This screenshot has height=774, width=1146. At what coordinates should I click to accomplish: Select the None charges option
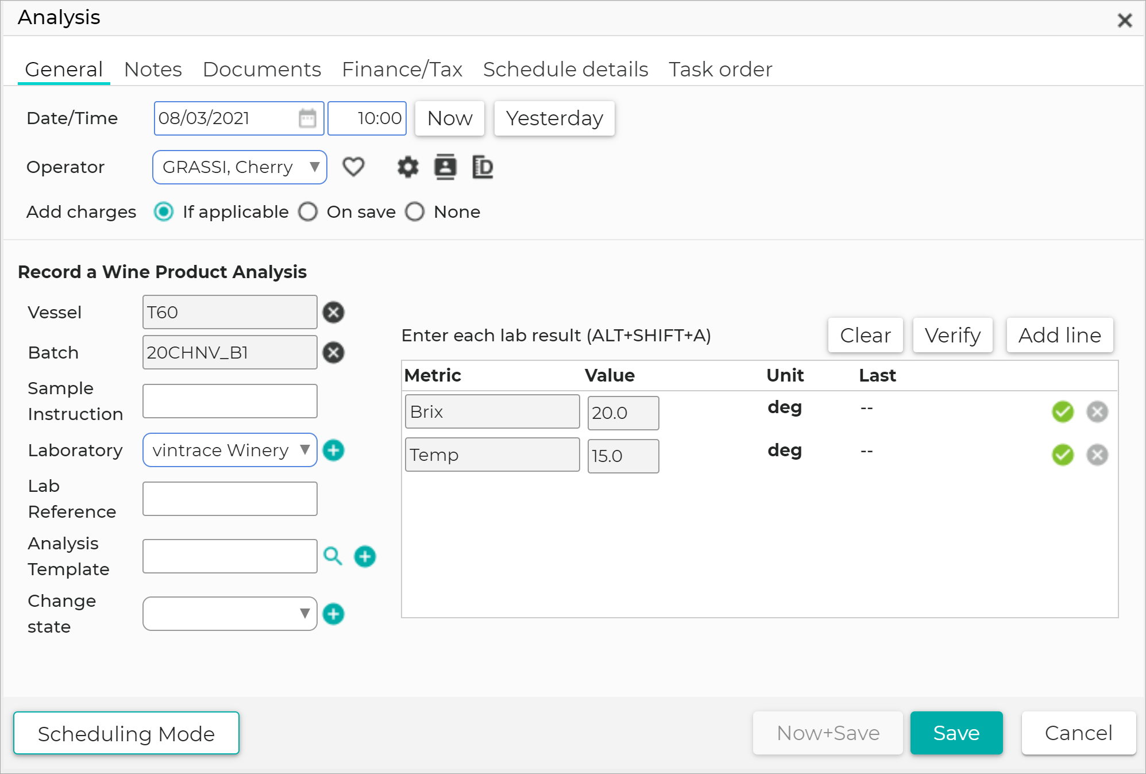click(x=415, y=212)
